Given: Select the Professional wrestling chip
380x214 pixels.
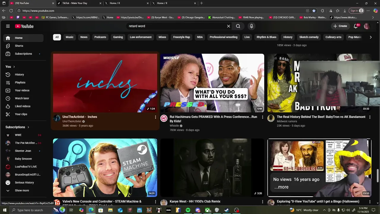Looking at the screenshot, I should coord(224,37).
